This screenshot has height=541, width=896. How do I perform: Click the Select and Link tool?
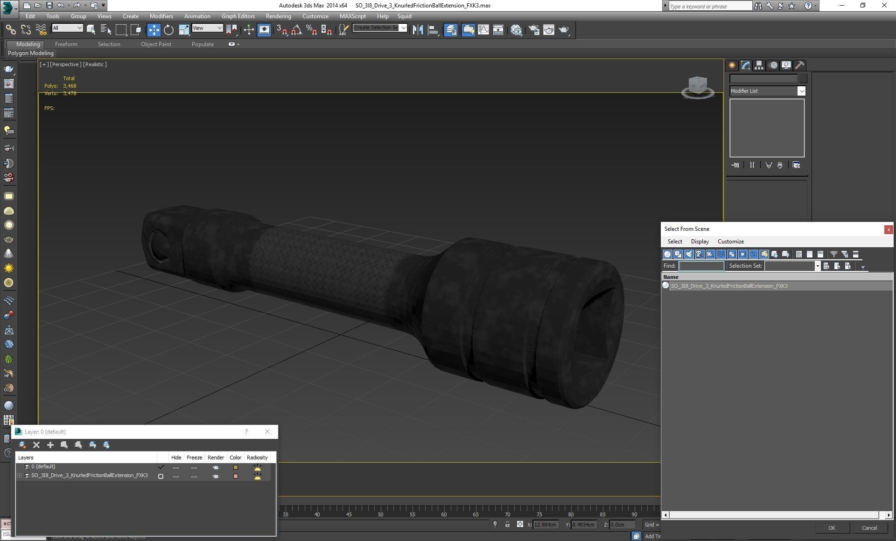(11, 30)
